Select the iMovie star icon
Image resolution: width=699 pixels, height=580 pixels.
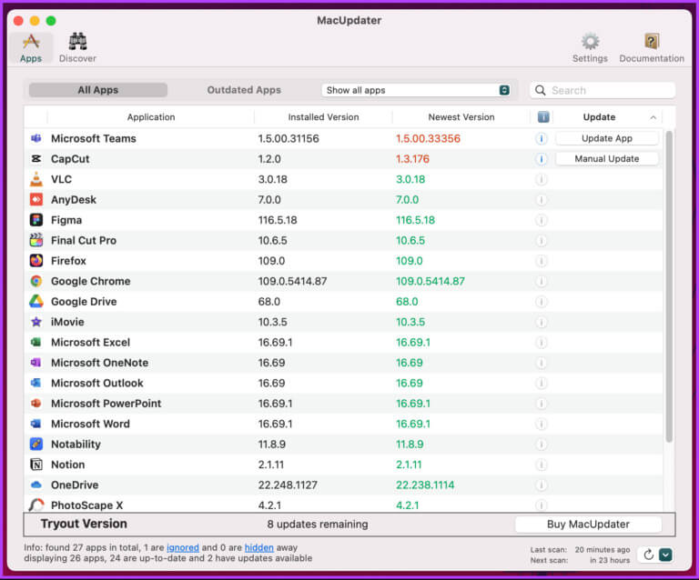tap(36, 322)
